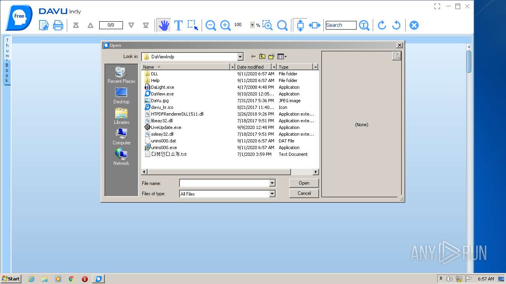Select LiveUpdate.exe
Image resolution: width=506 pixels, height=284 pixels.
coord(163,127)
